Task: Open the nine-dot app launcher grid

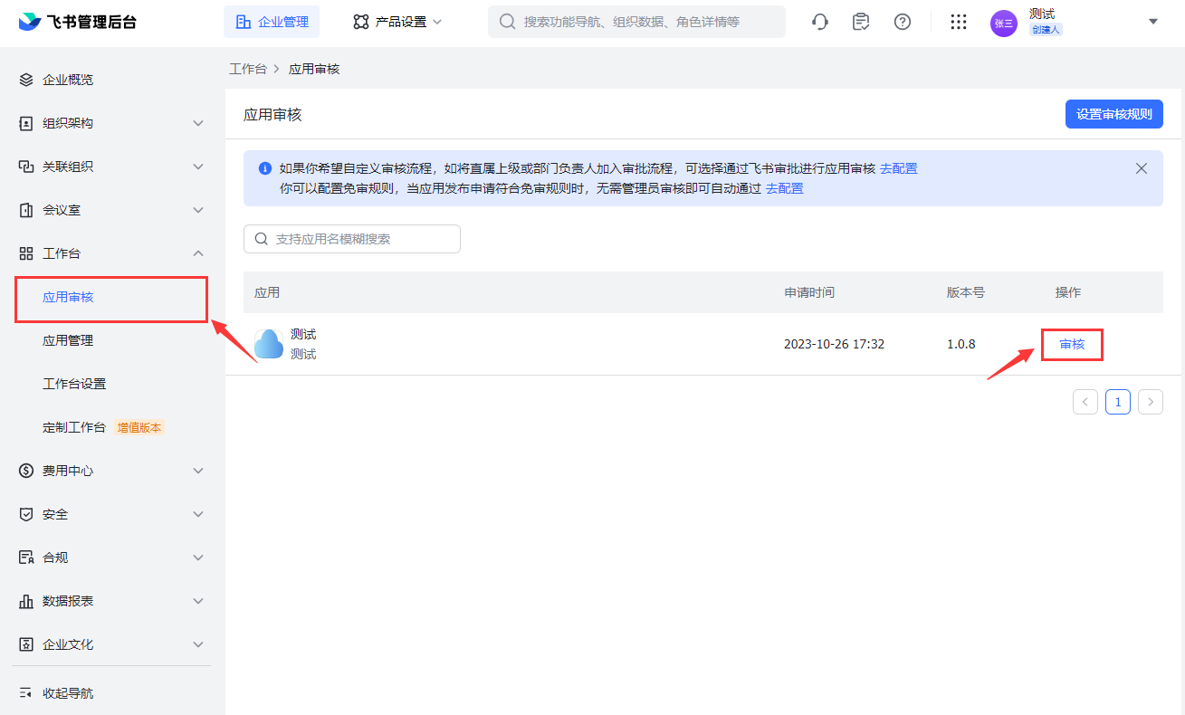Action: 959,22
